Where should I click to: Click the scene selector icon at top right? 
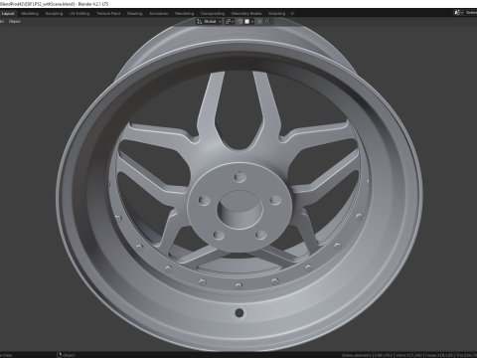click(457, 13)
